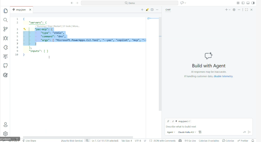Open Run and Debug view
Screen dimensions: 261x142
[5, 38]
